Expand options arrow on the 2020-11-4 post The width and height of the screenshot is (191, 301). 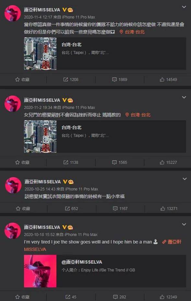[x=184, y=7]
